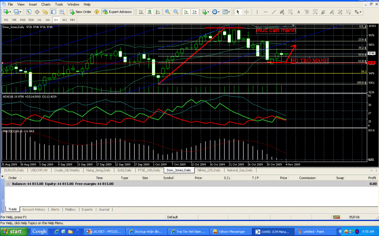Open the View menu
379x236 pixels.
click(21, 4)
